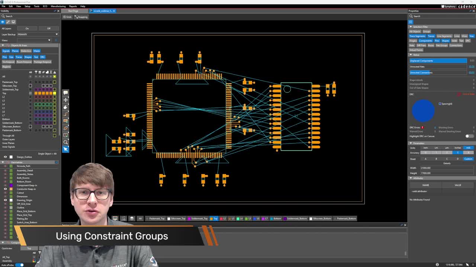This screenshot has height=267, width=476.
Task: Open the Reports menu
Action: (73, 6)
